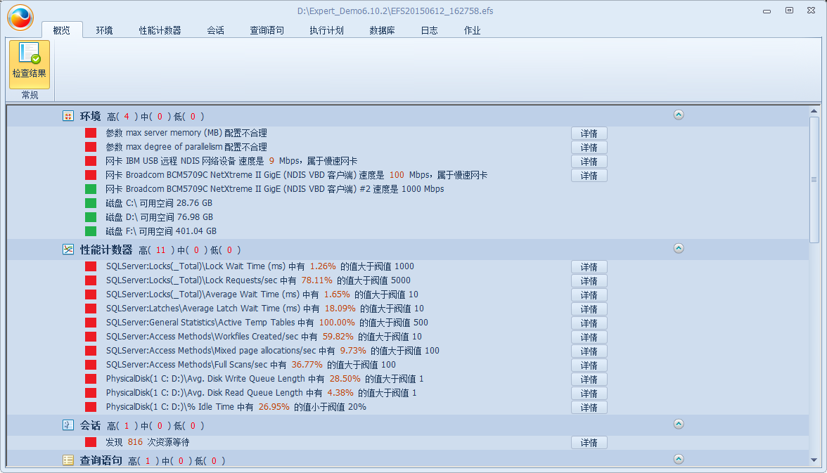Viewport: 827px width, 473px height.
Task: Switch to the 概览 tab
Action: [x=62, y=30]
